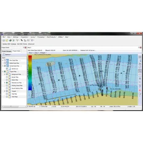This screenshot has height=143, width=143.
Task: Toggle the Project Files checkbox
Action: click(5, 72)
